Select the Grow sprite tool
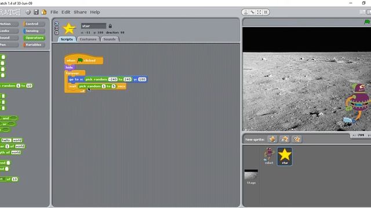 click(259, 12)
